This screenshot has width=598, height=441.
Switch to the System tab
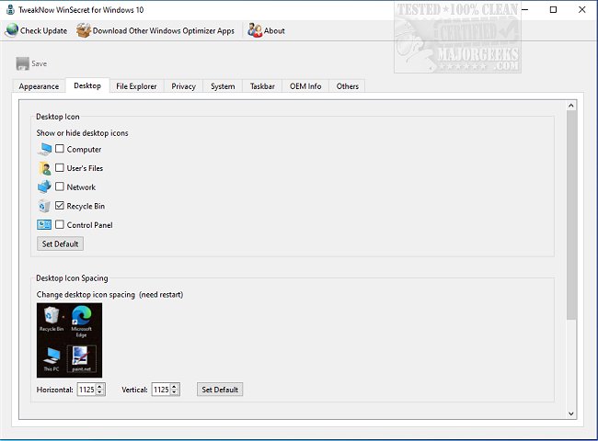coord(223,86)
